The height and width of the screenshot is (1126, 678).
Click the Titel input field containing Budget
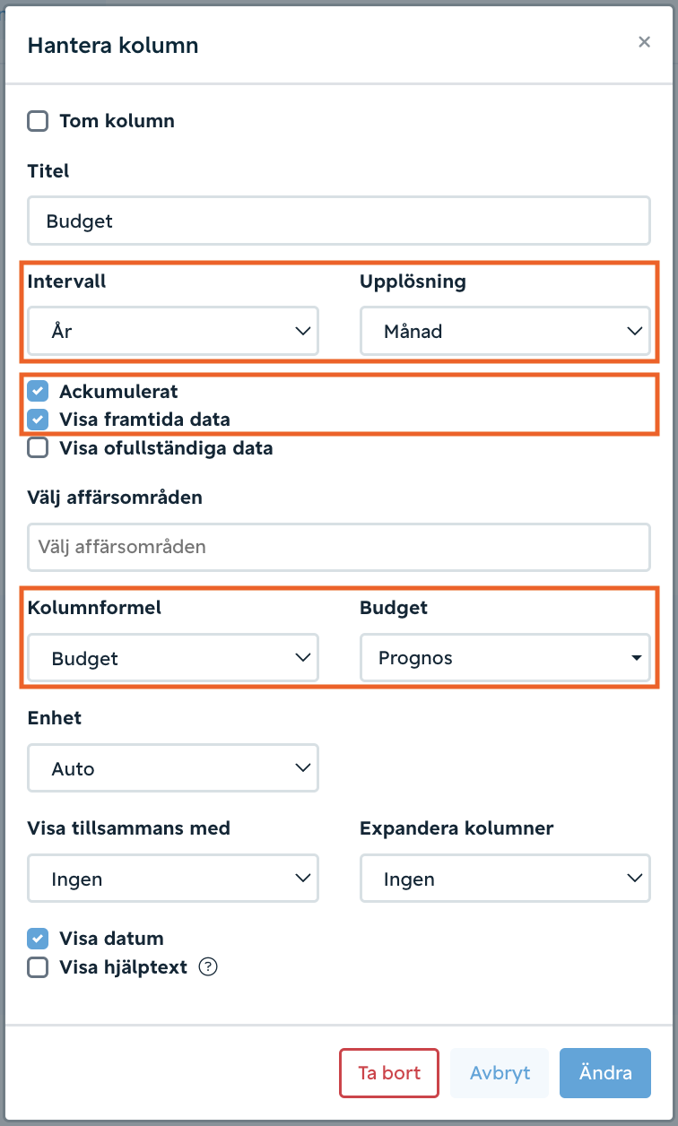(x=339, y=221)
